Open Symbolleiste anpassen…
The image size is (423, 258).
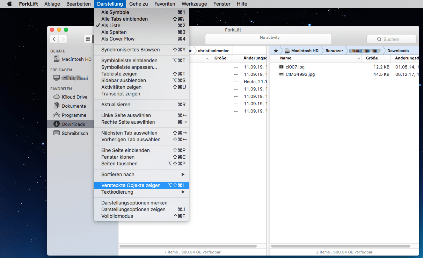[x=141, y=67]
